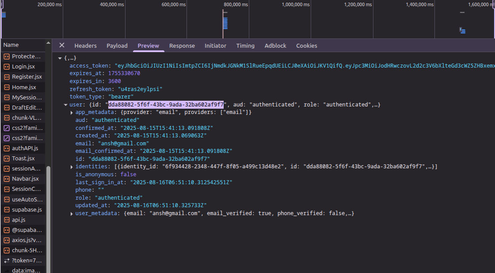
Task: Open the Cookies tab
Action: (307, 46)
